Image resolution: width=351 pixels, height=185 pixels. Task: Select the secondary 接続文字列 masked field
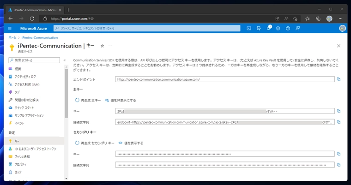pos(225,165)
